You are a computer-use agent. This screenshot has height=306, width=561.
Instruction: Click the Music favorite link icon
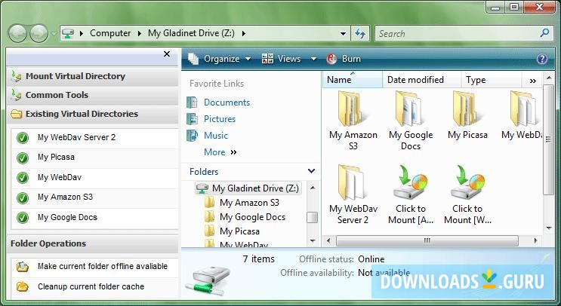point(192,136)
